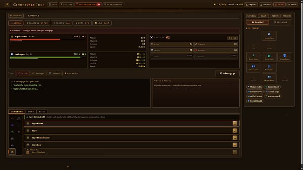This screenshot has height=170, width=303.
Task: Open the Gear button beside Combat level
Action: pyautogui.click(x=232, y=38)
